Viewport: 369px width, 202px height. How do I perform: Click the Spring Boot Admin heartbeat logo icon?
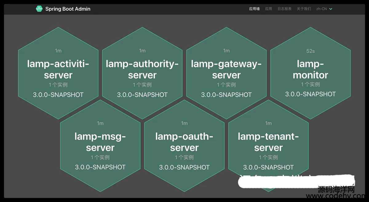[39, 9]
